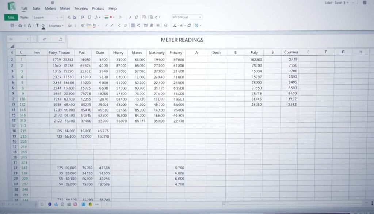
Task: Click the blue circle icon in the taskbar
Action: pyautogui.click(x=50, y=204)
